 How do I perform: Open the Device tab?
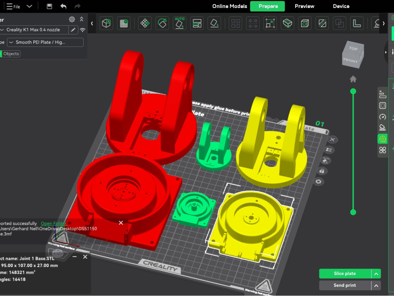341,6
